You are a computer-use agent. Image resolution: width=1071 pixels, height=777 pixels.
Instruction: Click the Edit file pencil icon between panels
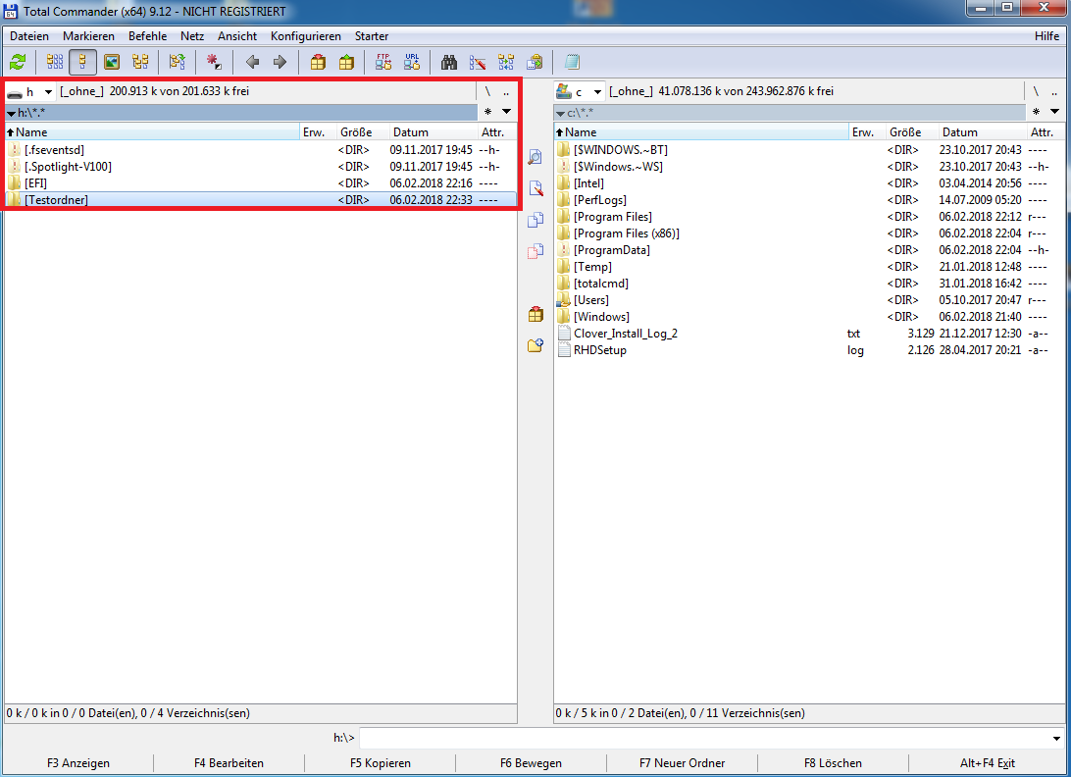(535, 188)
